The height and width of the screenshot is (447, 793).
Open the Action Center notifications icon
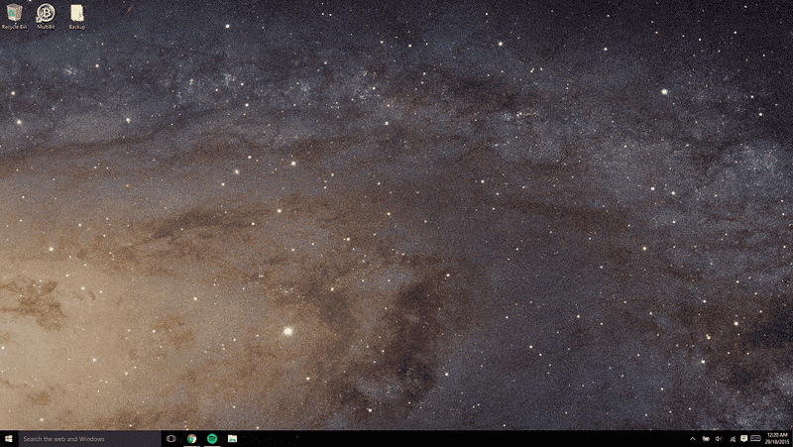[744, 439]
